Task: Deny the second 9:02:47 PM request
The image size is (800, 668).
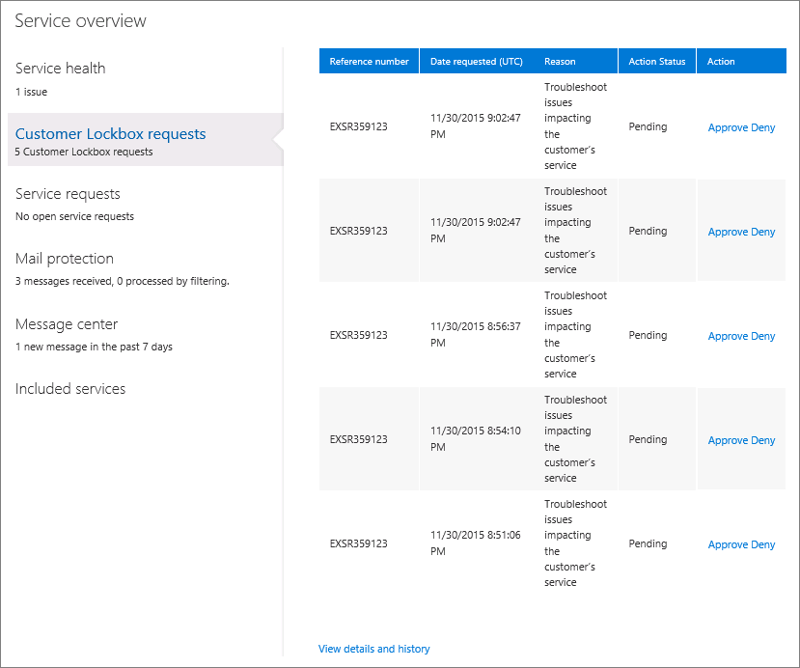Action: 763,232
